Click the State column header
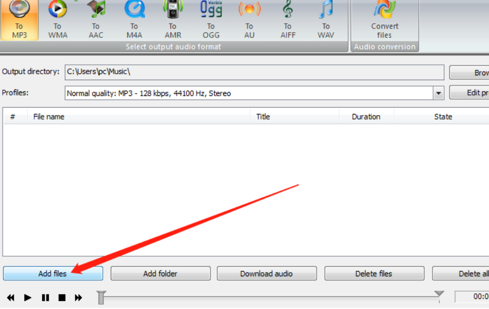 442,117
